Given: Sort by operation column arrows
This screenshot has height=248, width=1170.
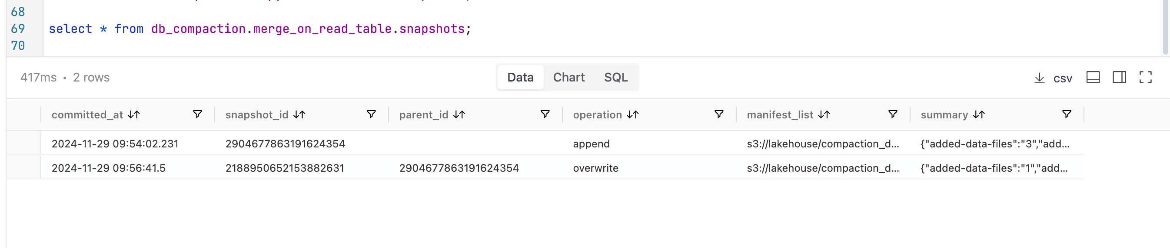Looking at the screenshot, I should [632, 115].
